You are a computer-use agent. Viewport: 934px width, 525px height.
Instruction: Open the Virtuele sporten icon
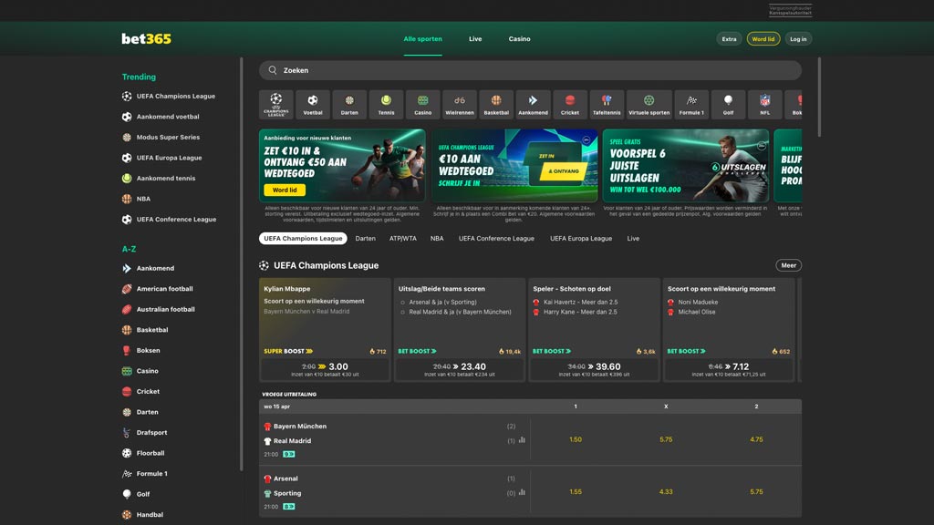649,103
